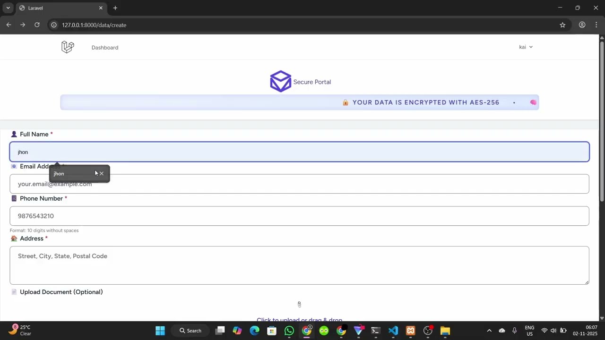The image size is (605, 340).
Task: Open Terminal from the taskbar
Action: click(376, 331)
